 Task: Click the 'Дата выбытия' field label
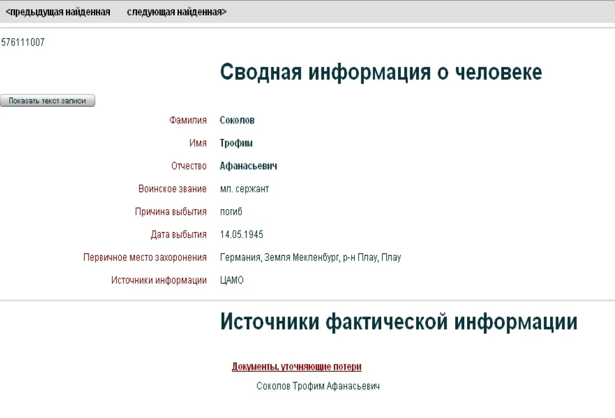pyautogui.click(x=179, y=235)
